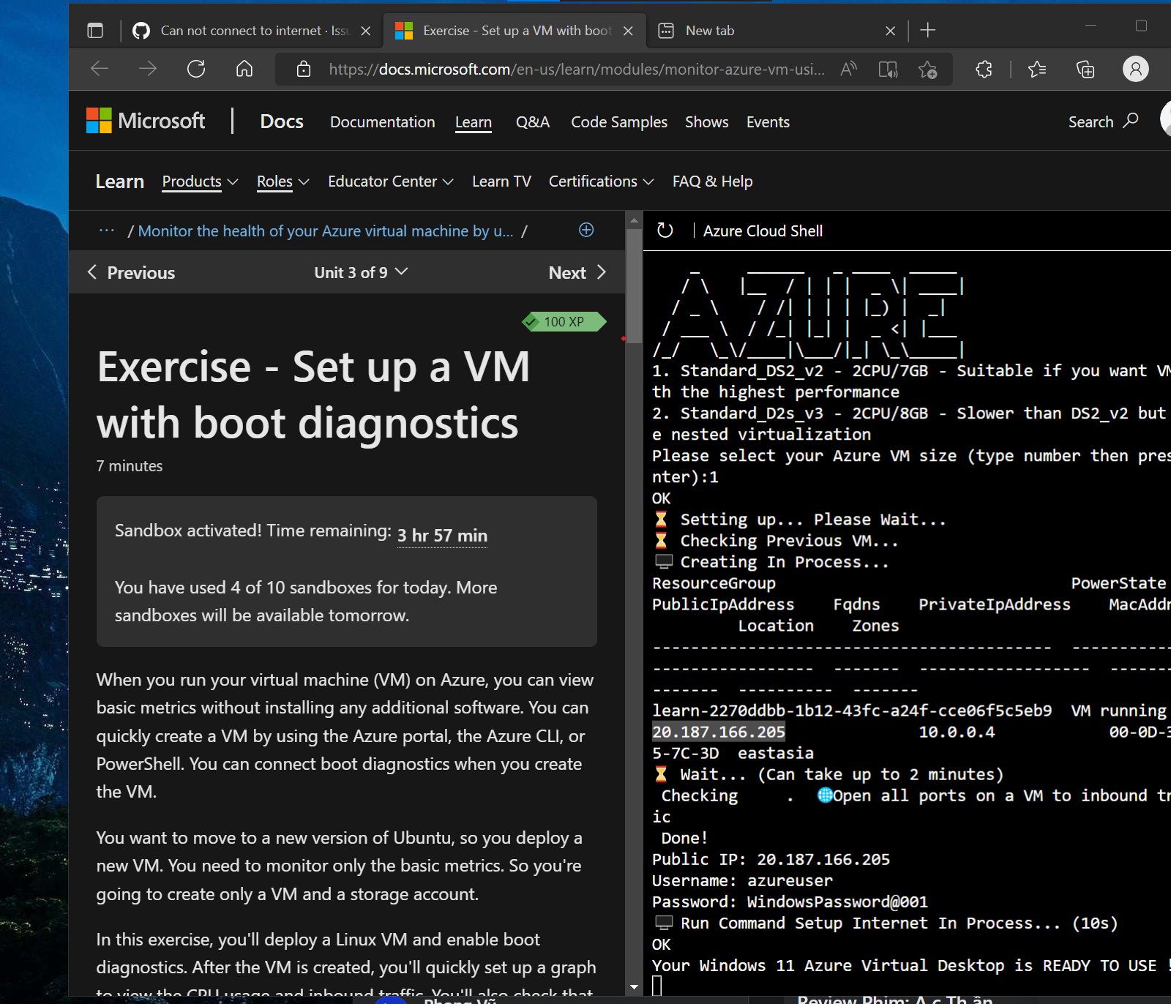Open the Favorites list icon

coord(1037,69)
